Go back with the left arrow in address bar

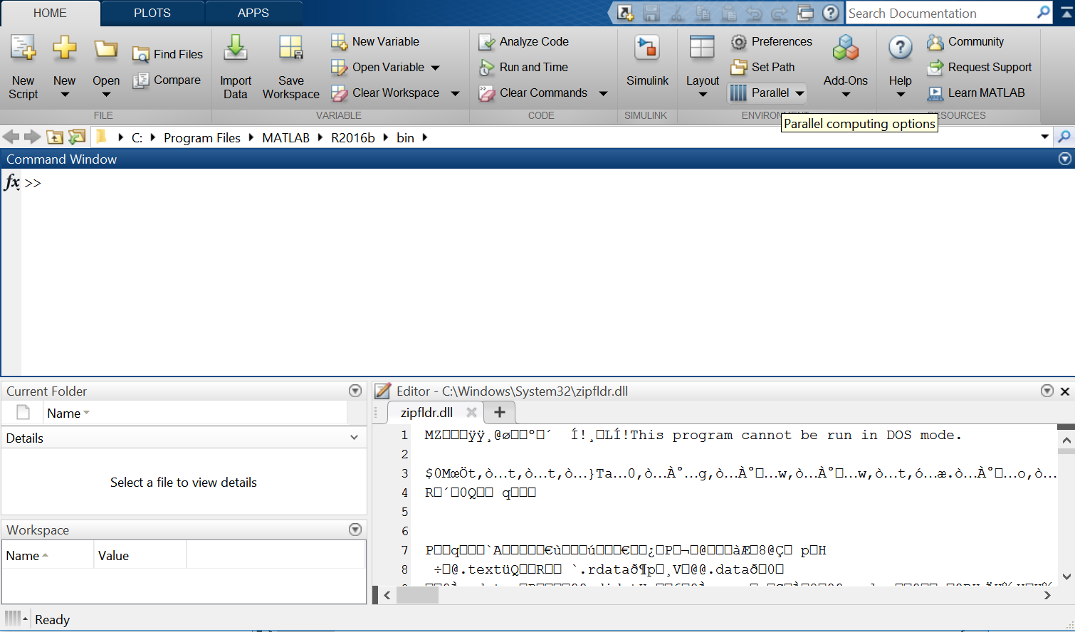coord(11,137)
